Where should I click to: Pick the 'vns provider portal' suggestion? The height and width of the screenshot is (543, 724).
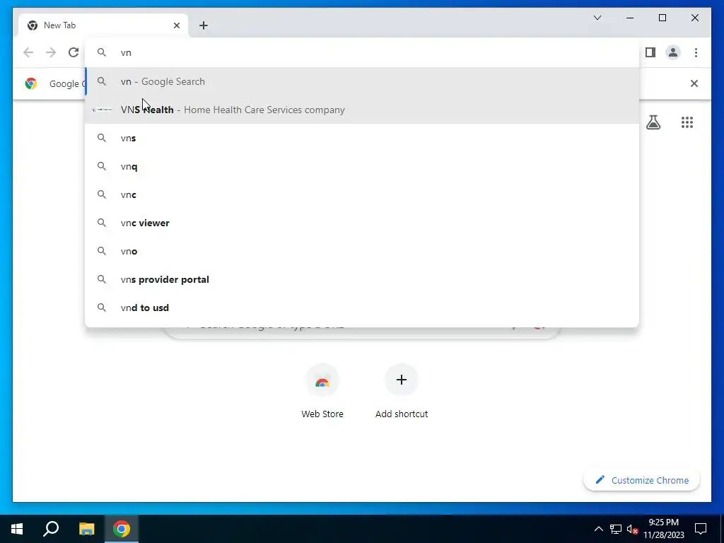(x=362, y=279)
